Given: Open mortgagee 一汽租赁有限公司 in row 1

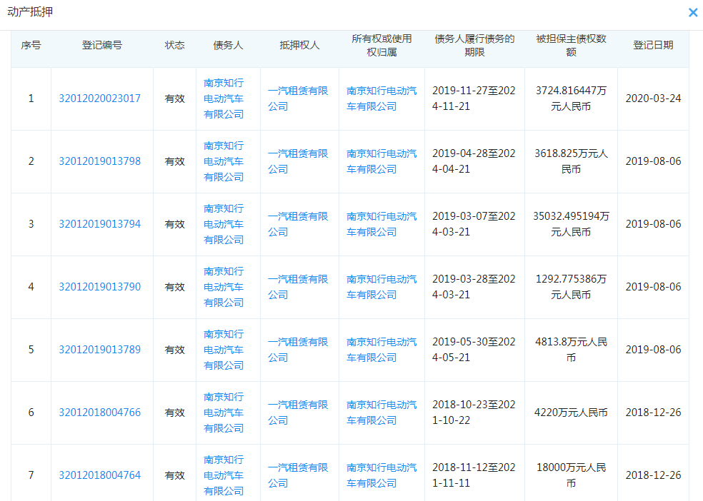Looking at the screenshot, I should [x=298, y=98].
